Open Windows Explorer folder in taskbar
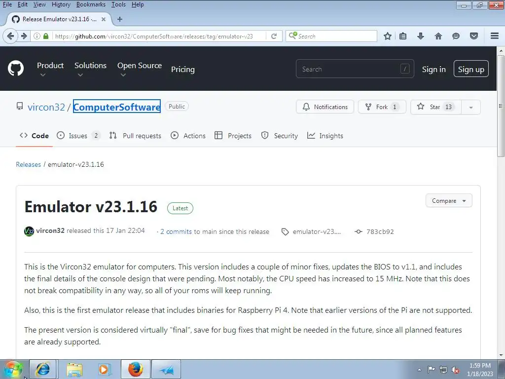505x379 pixels. [x=74, y=369]
